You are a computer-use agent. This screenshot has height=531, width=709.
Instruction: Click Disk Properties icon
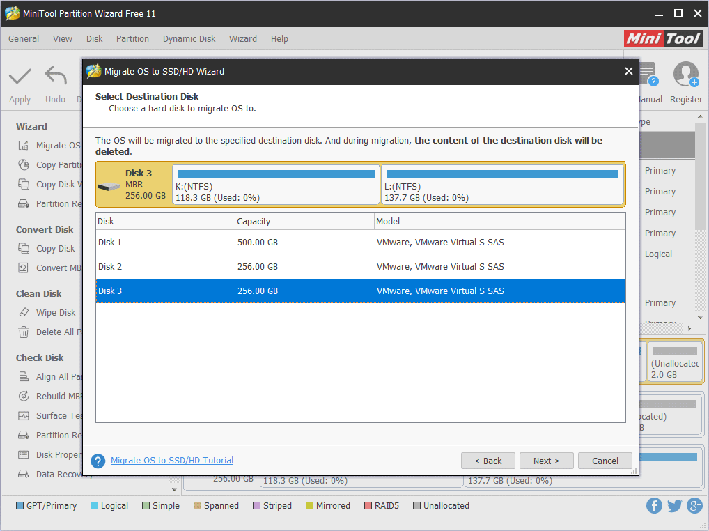(24, 454)
